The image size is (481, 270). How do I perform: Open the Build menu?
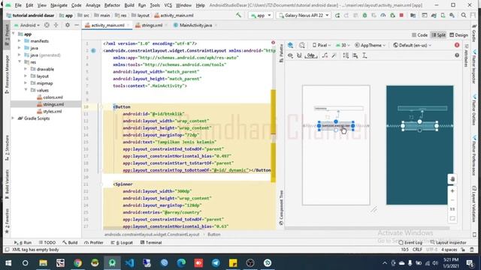pos(129,5)
